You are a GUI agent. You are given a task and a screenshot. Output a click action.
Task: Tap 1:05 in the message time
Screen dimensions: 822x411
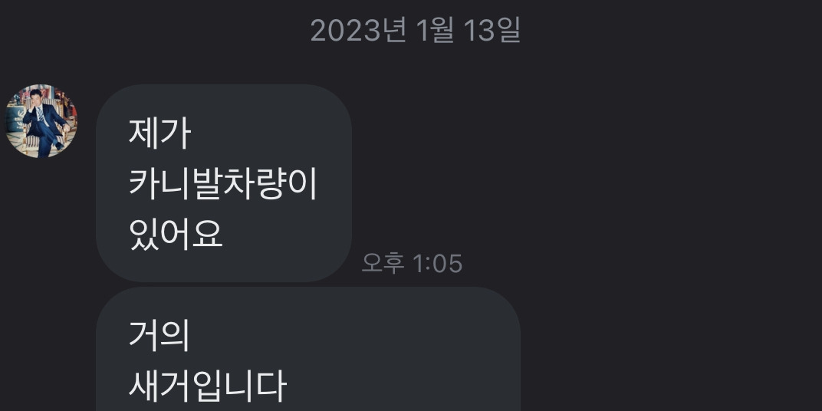coord(438,263)
